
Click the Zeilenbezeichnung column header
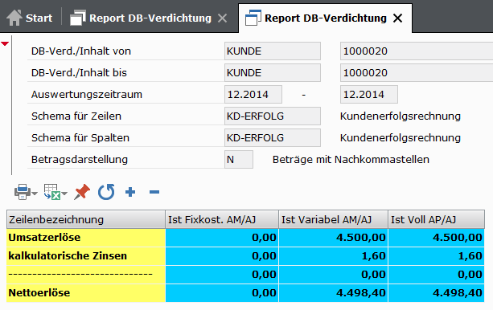coord(86,219)
